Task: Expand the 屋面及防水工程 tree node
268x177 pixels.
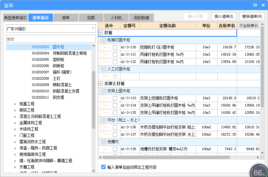Action: pyautogui.click(x=15, y=142)
